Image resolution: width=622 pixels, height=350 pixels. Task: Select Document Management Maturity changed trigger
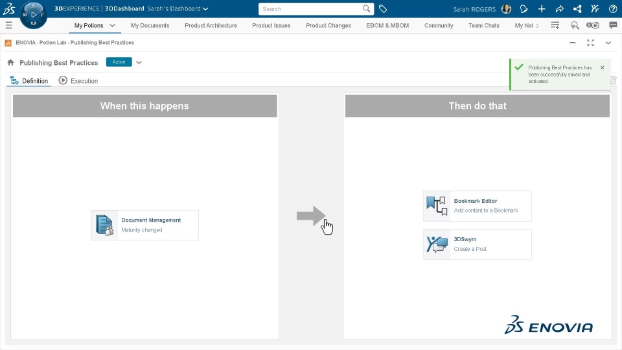coord(144,225)
